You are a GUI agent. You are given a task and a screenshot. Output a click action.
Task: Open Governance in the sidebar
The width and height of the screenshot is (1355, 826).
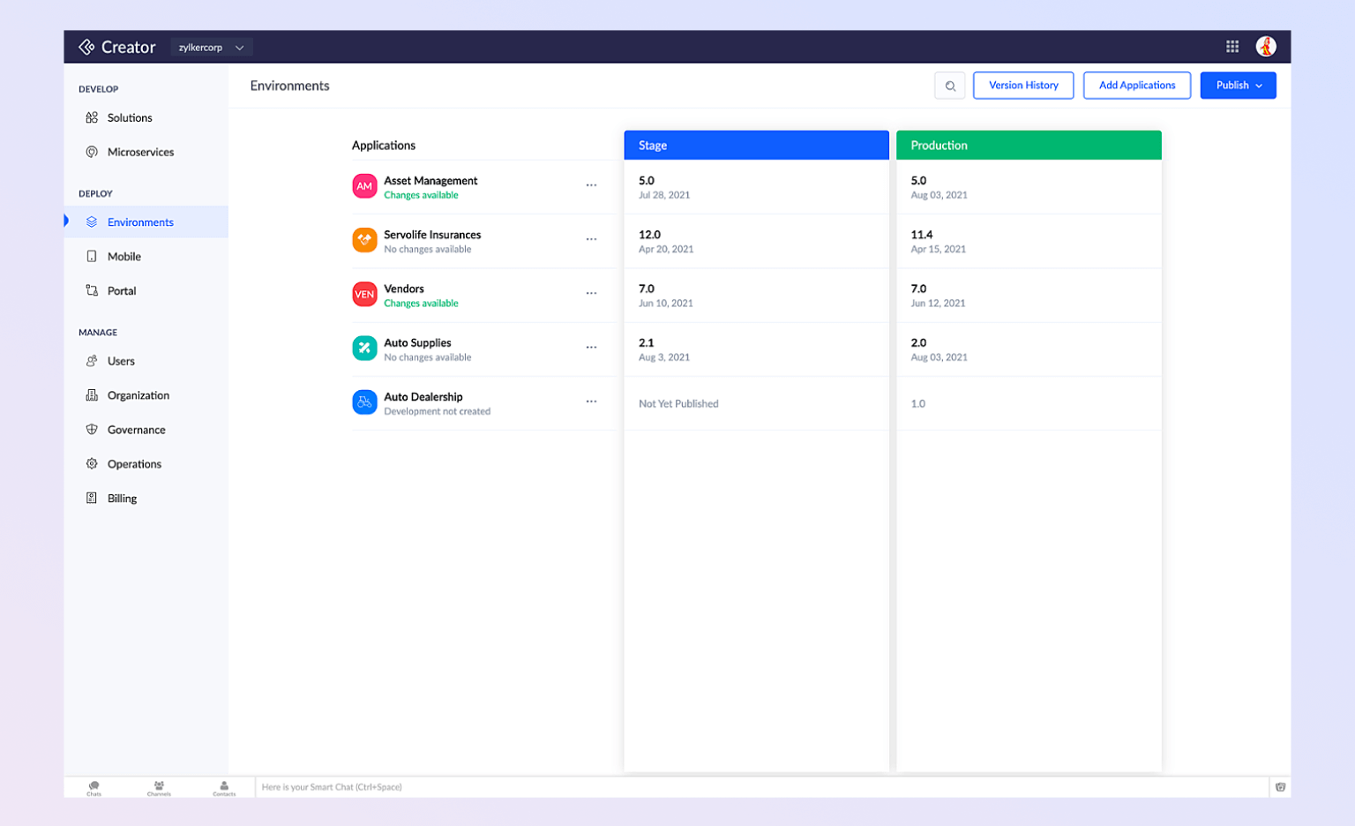(136, 430)
